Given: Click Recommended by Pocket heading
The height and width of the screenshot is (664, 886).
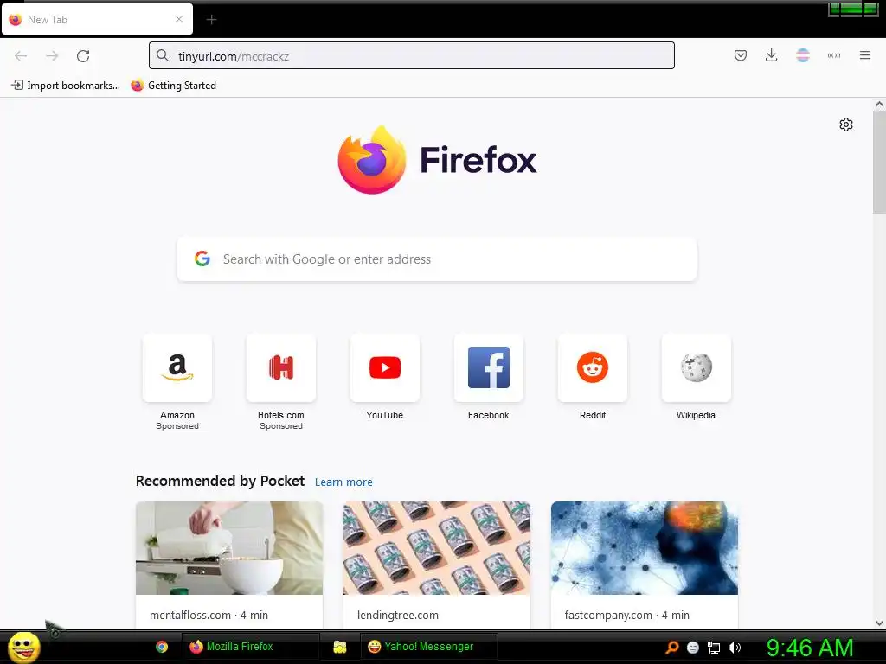Looking at the screenshot, I should 220,481.
